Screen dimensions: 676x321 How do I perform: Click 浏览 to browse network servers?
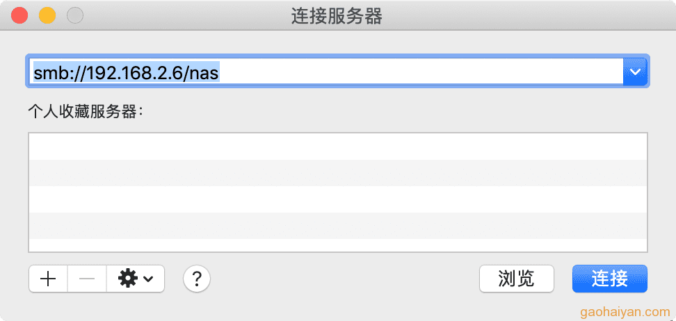[517, 279]
